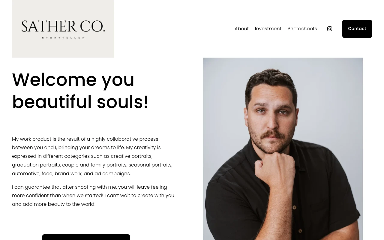Click the "beautiful souls!" heading line
The image size is (384, 240).
coord(80,102)
